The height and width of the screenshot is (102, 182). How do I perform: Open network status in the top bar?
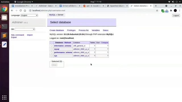point(169,2)
